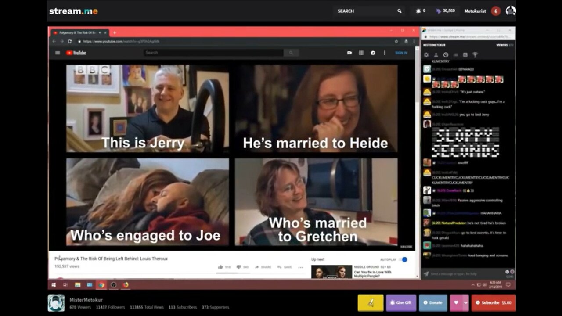Open the chat calendar icon
The height and width of the screenshot is (316, 562).
(465, 55)
